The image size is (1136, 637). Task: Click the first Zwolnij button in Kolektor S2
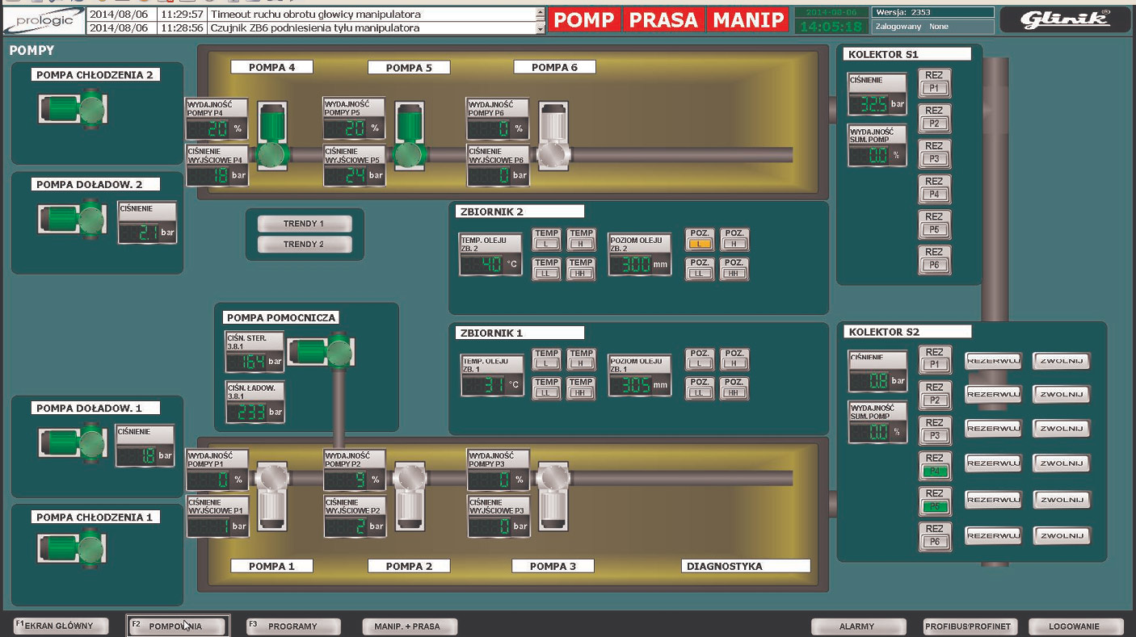(x=1062, y=361)
